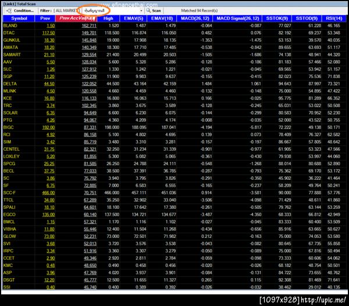
Task: Select the AMATA symbol
Action: (10, 47)
